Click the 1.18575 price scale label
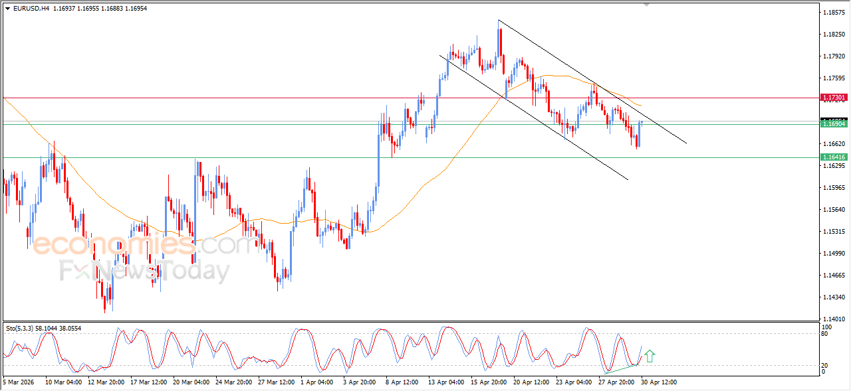This screenshot has height=391, width=851. tap(833, 13)
